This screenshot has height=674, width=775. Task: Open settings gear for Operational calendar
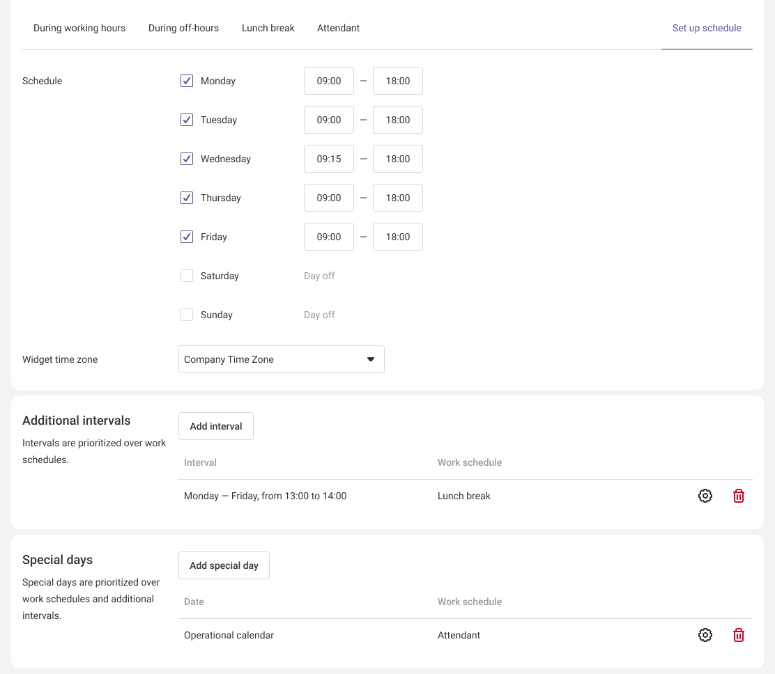pos(705,635)
